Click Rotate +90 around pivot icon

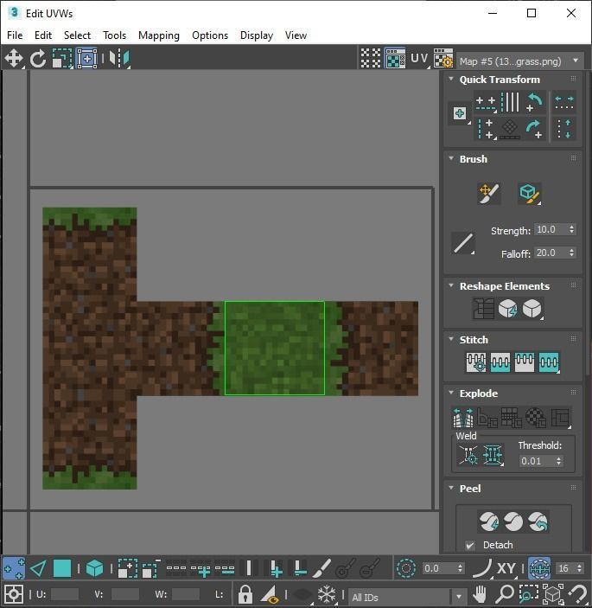point(535,128)
